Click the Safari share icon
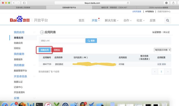This screenshot has height=106, width=179. (x=173, y=3)
